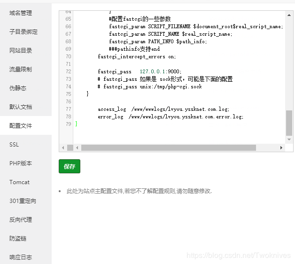This screenshot has width=295, height=264.
Task: Open the Tomcat tab
Action: tap(20, 182)
